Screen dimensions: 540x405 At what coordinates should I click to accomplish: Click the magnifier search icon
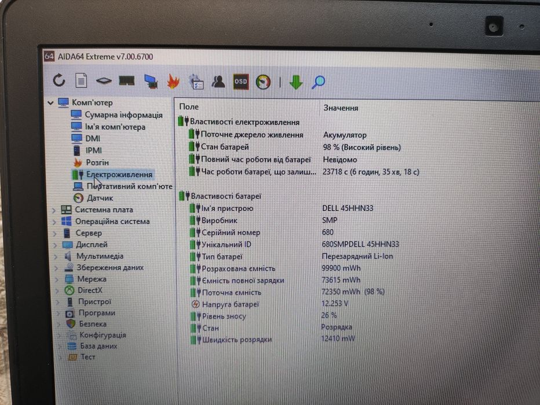[x=318, y=83]
